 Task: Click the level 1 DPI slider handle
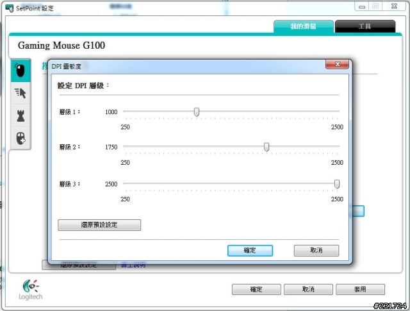197,112
